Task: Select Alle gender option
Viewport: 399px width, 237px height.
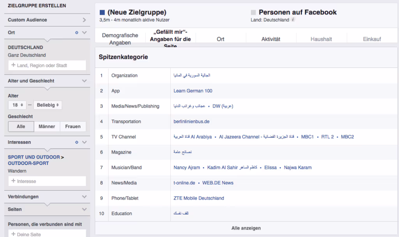Action: pyautogui.click(x=21, y=127)
